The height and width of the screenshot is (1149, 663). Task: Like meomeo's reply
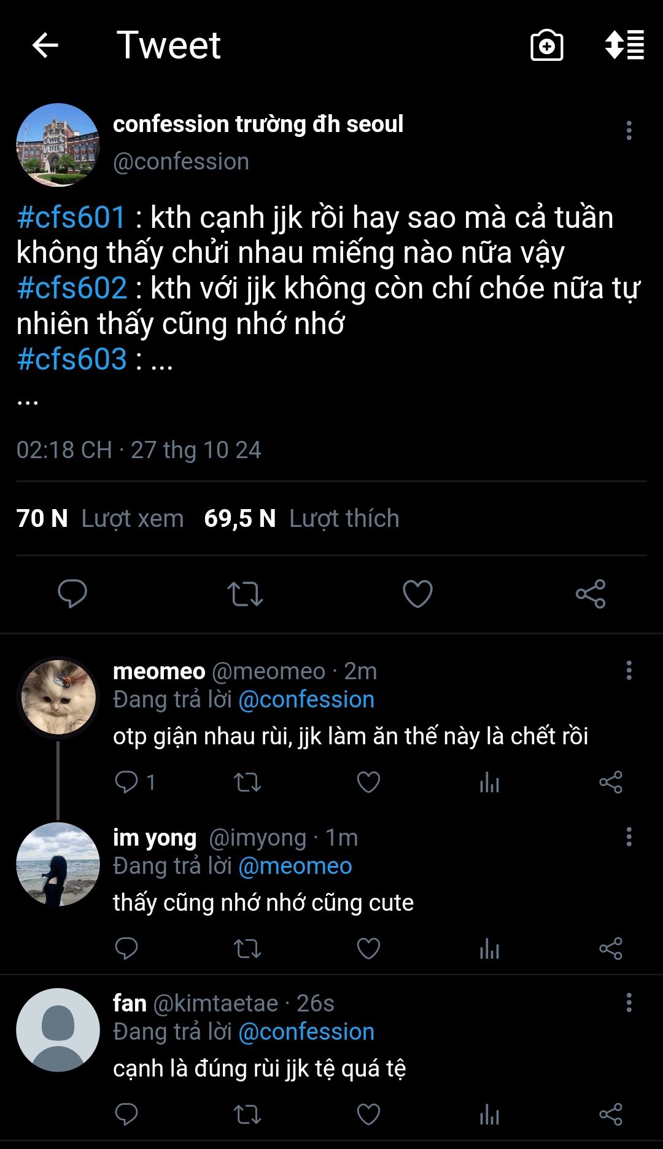coord(368,782)
